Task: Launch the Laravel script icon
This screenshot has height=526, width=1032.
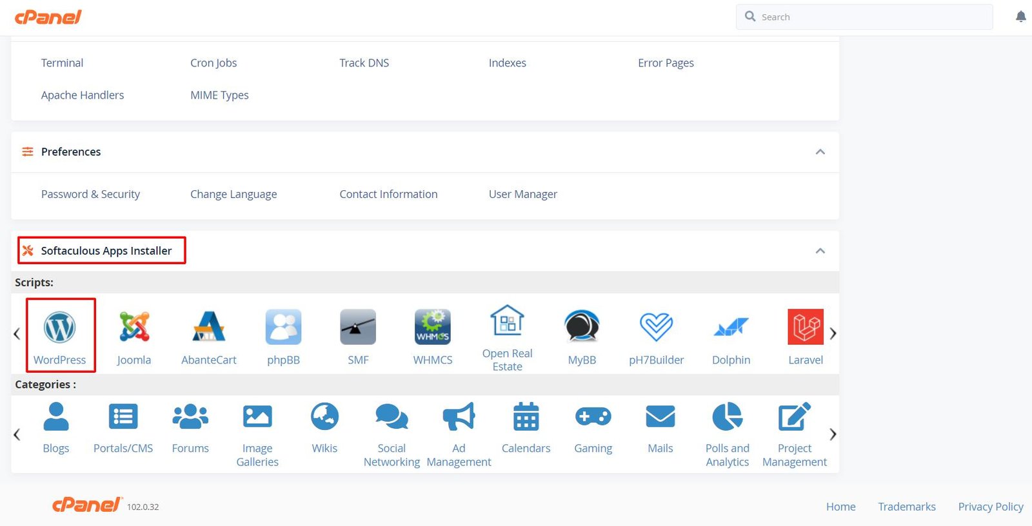Action: tap(806, 327)
